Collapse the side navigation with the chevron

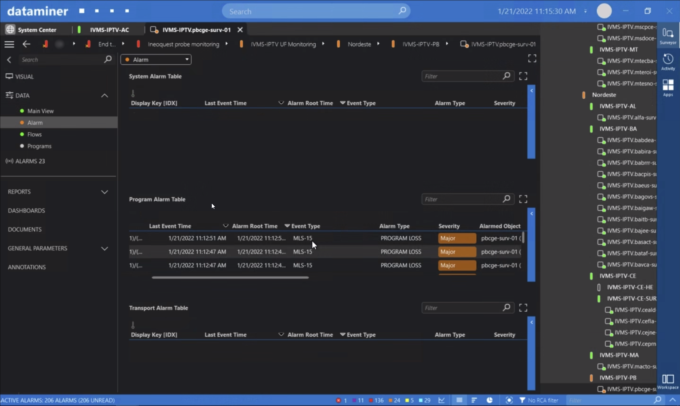(9, 60)
